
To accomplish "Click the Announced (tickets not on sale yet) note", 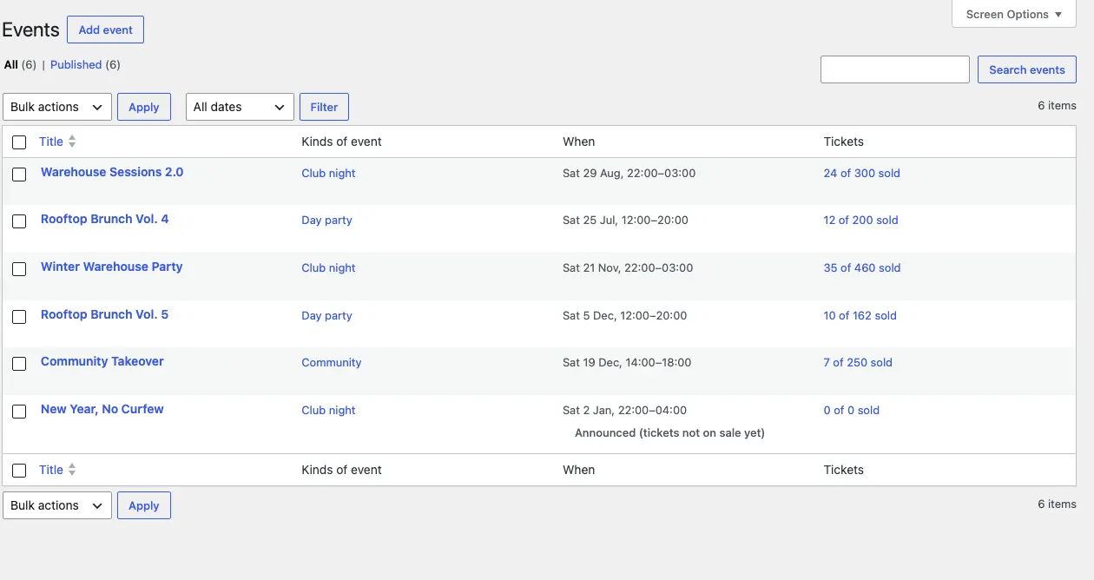I will click(669, 432).
